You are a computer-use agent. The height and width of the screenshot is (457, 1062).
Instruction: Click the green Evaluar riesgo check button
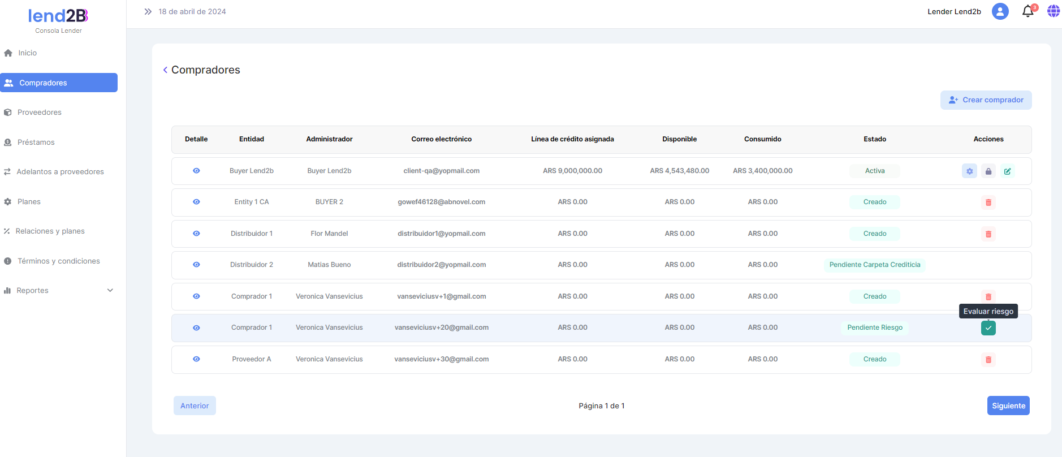tap(988, 328)
